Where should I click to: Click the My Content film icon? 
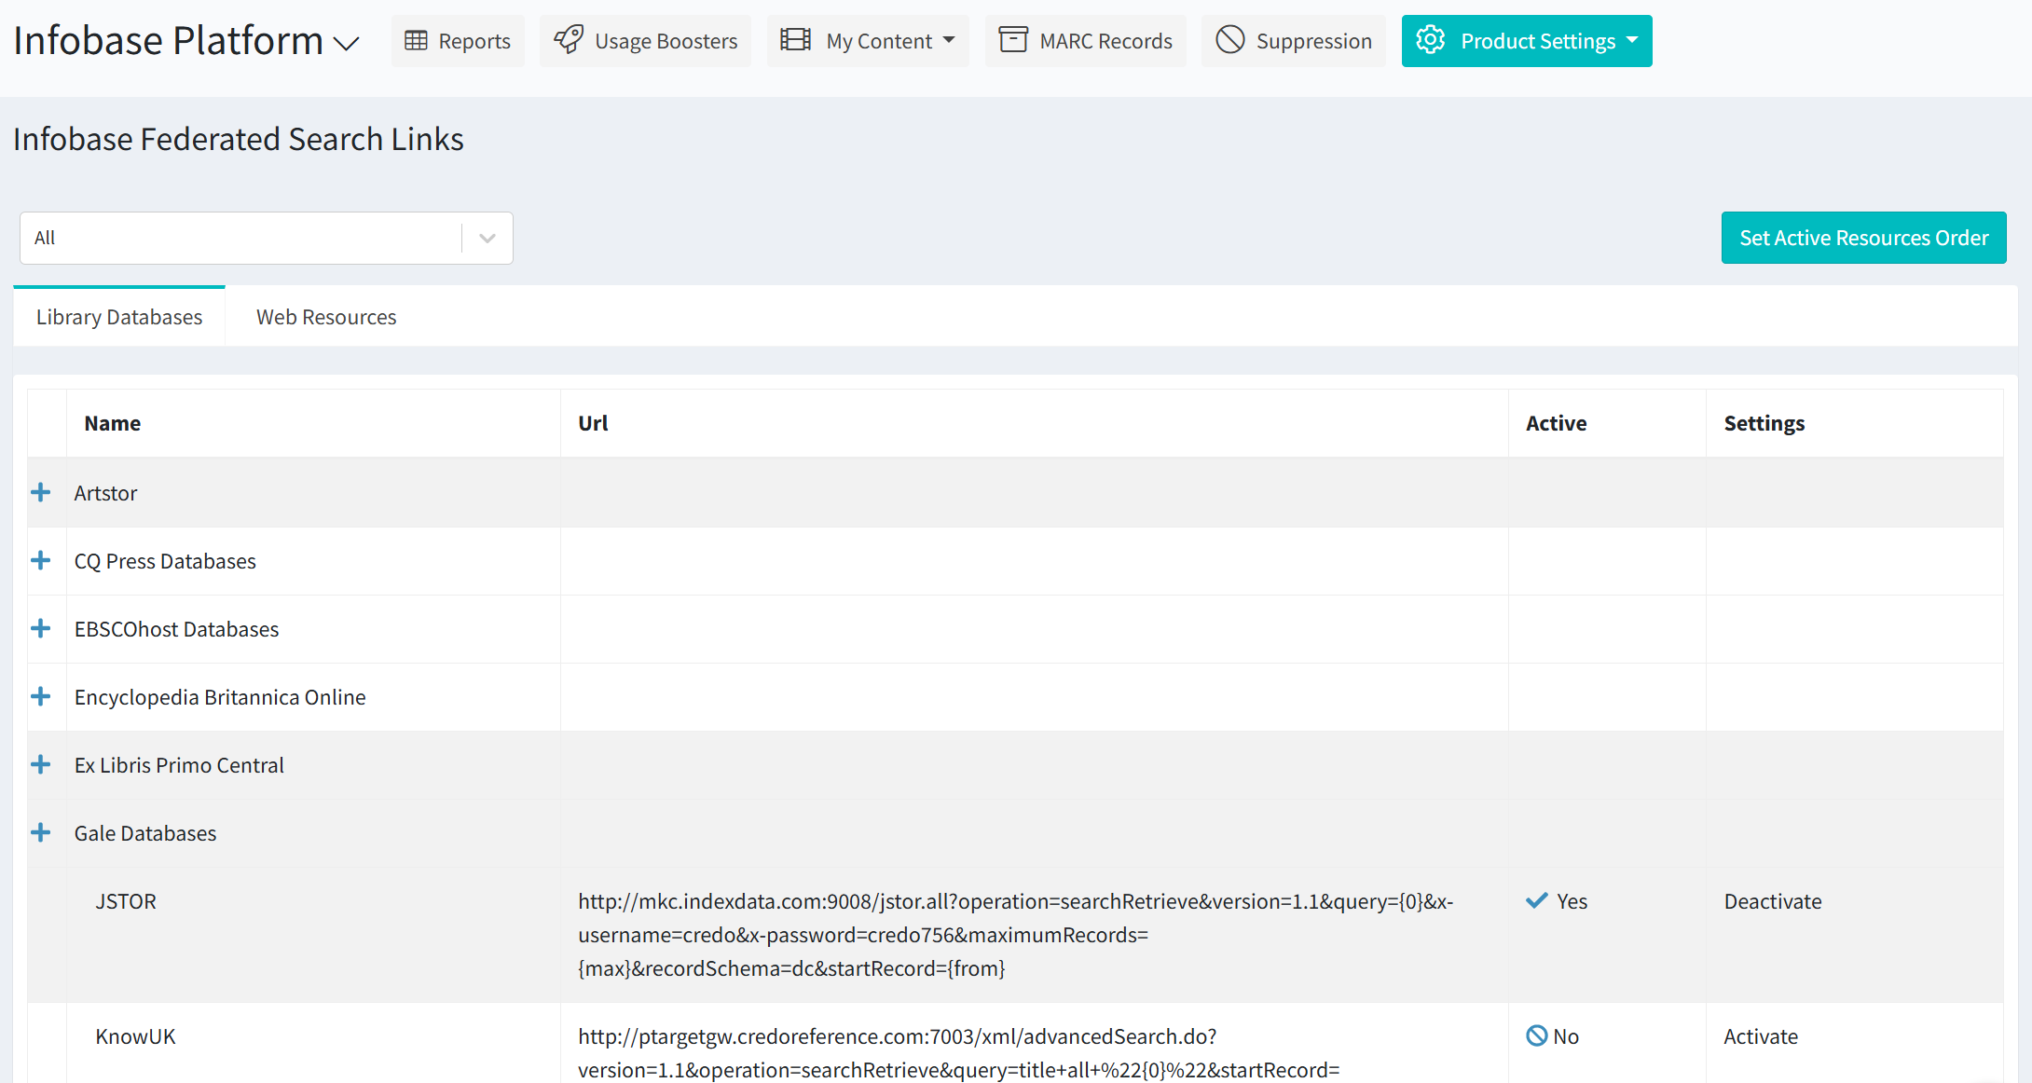[x=795, y=40]
